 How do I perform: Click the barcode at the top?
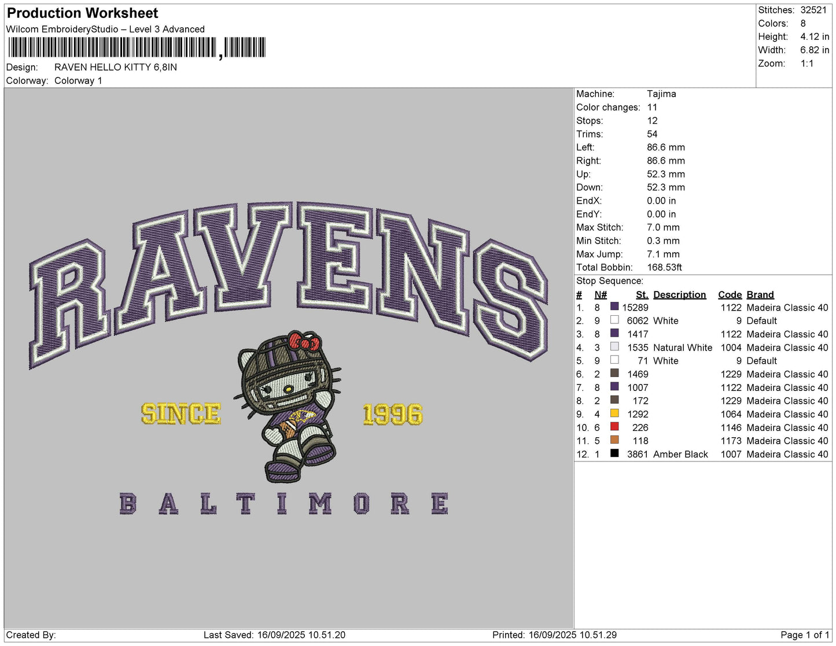[x=137, y=47]
